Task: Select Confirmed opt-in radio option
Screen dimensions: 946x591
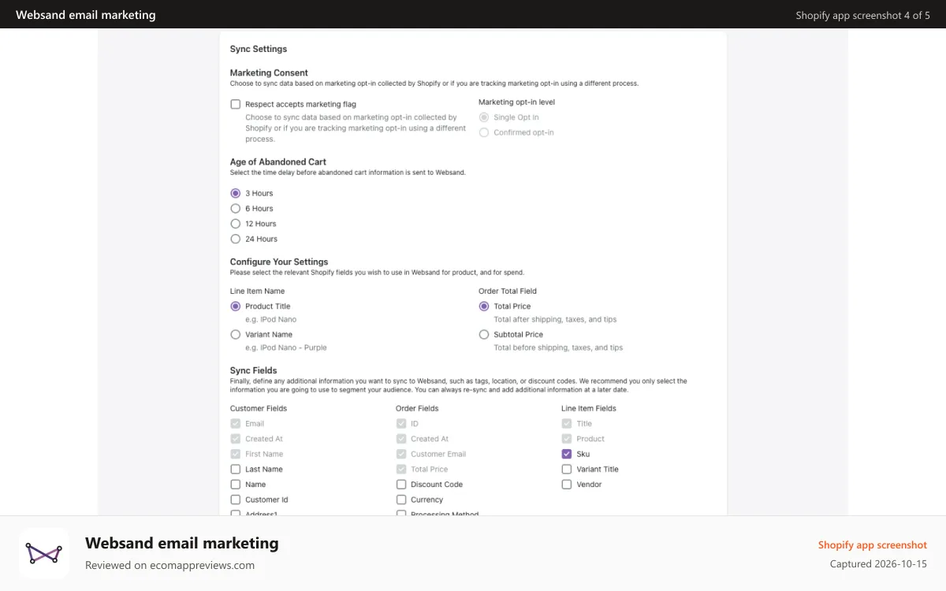Action: pos(484,132)
